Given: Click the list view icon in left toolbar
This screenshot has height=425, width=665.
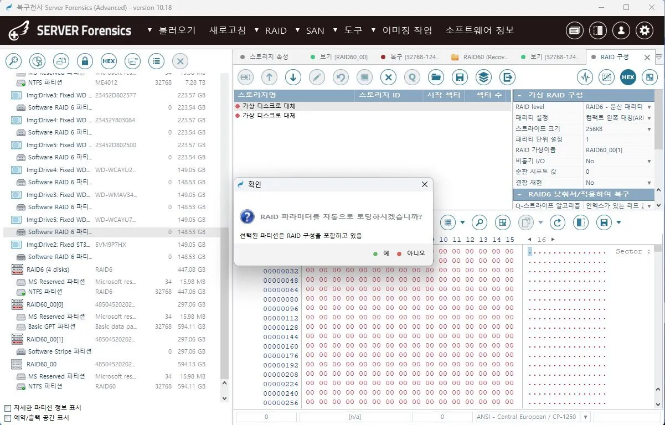Looking at the screenshot, I should pos(157,61).
